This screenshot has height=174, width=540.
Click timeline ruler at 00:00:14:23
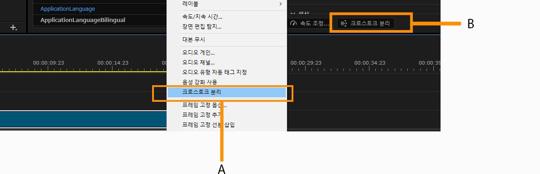(113, 63)
